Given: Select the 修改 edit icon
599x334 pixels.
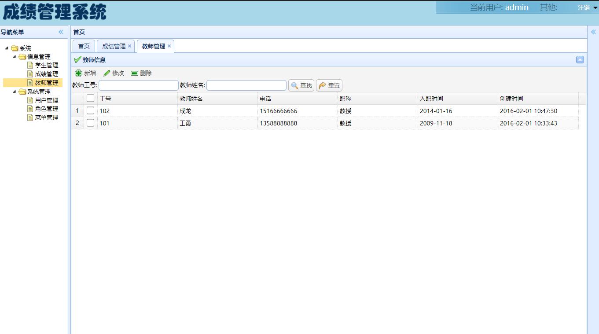Looking at the screenshot, I should (107, 73).
